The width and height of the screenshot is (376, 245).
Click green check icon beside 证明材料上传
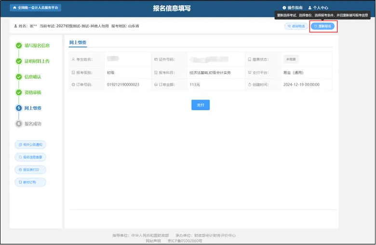(19, 61)
